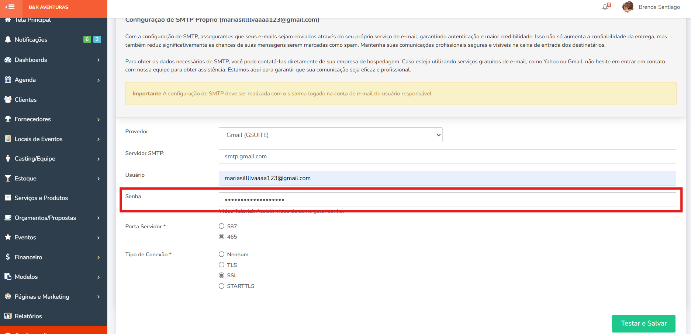The height and width of the screenshot is (334, 691).
Task: Expand the Orçamentos/Propostas chevron
Action: (99, 218)
